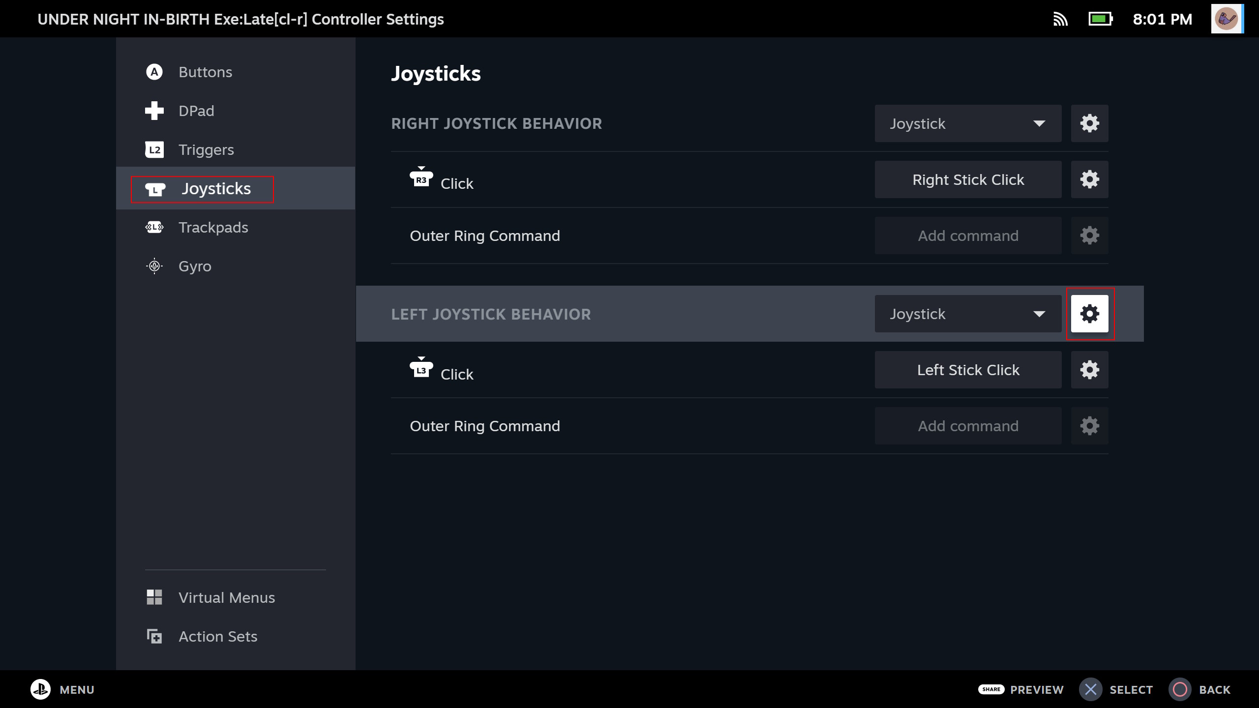
Task: Expand Left Joystick Behavior dropdown
Action: click(x=967, y=314)
